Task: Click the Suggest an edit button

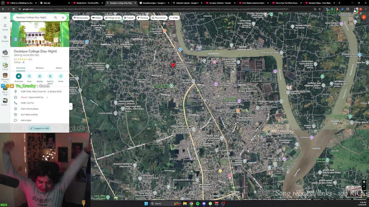Action: [39, 128]
